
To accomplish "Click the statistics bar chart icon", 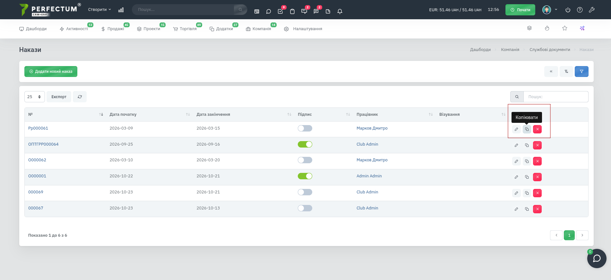I will point(121,10).
